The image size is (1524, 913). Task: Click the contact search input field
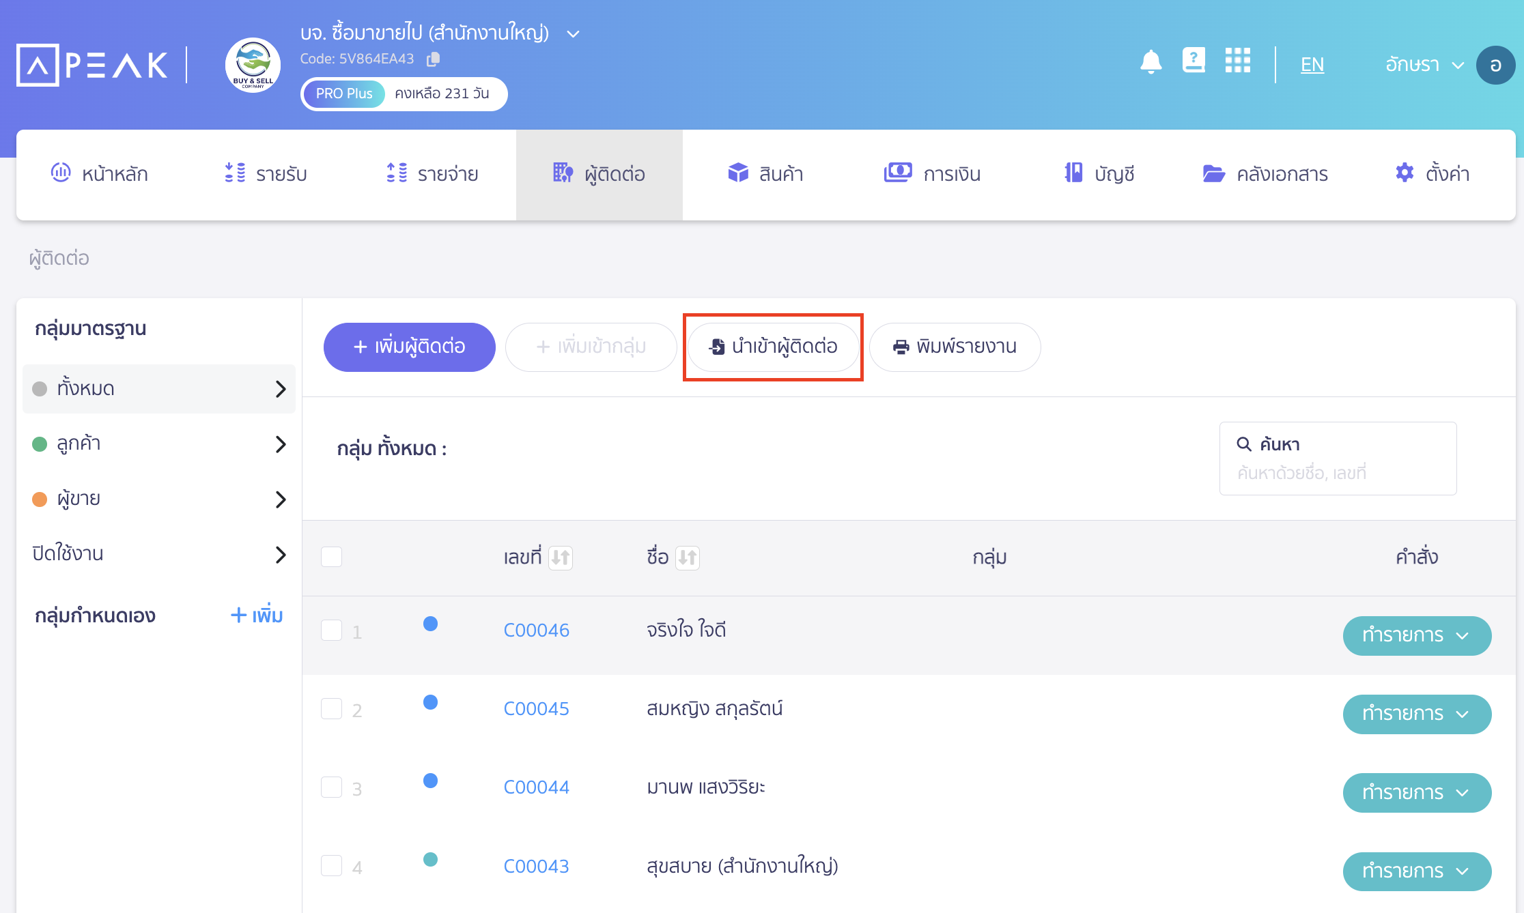coord(1337,472)
